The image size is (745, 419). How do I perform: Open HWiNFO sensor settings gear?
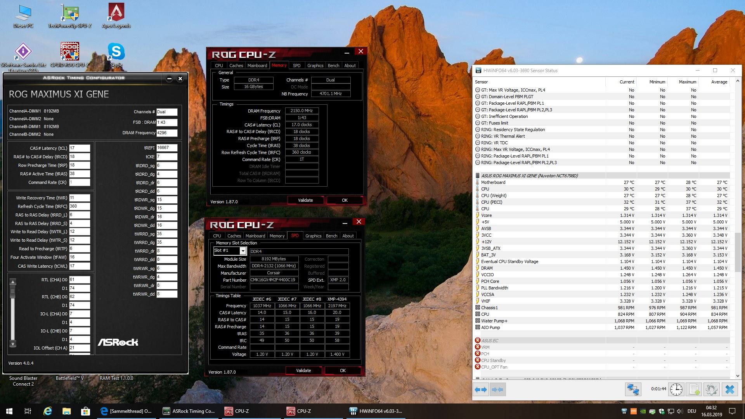click(712, 390)
